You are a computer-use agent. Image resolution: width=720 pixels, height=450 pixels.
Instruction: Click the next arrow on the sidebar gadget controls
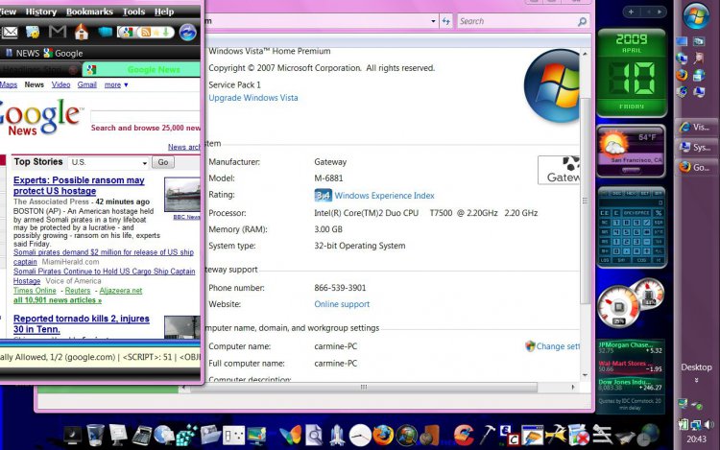[660, 12]
